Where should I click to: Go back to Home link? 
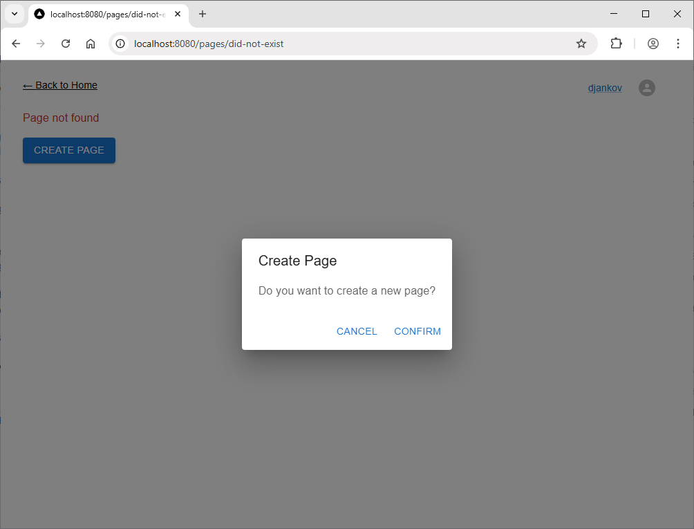tap(60, 85)
